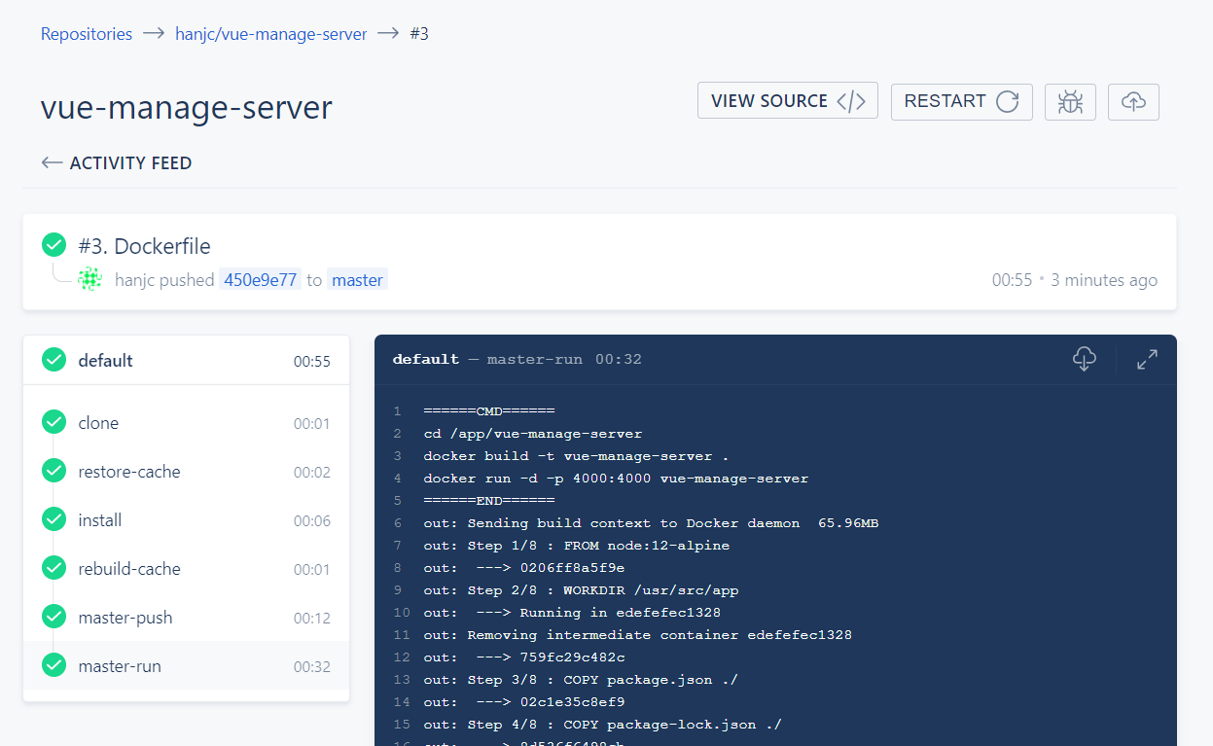Open the Repositories breadcrumb link
1213x746 pixels.
[87, 34]
